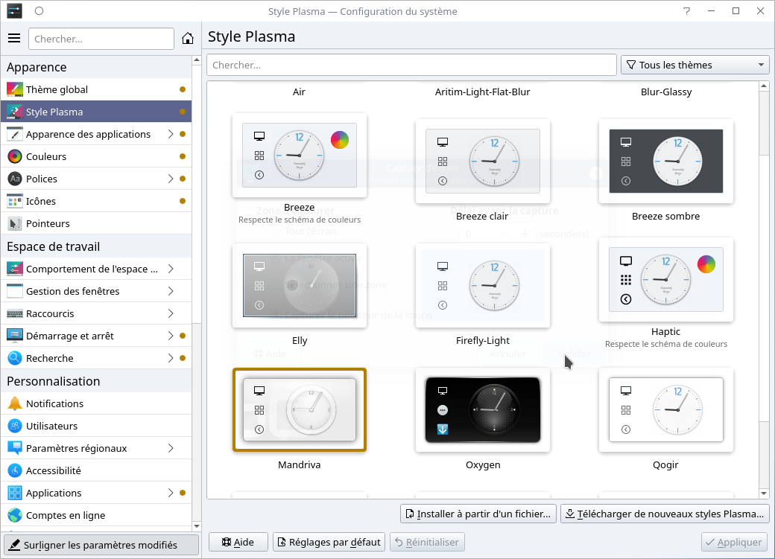
Task: Open the Pointeurs settings page
Action: (96, 223)
